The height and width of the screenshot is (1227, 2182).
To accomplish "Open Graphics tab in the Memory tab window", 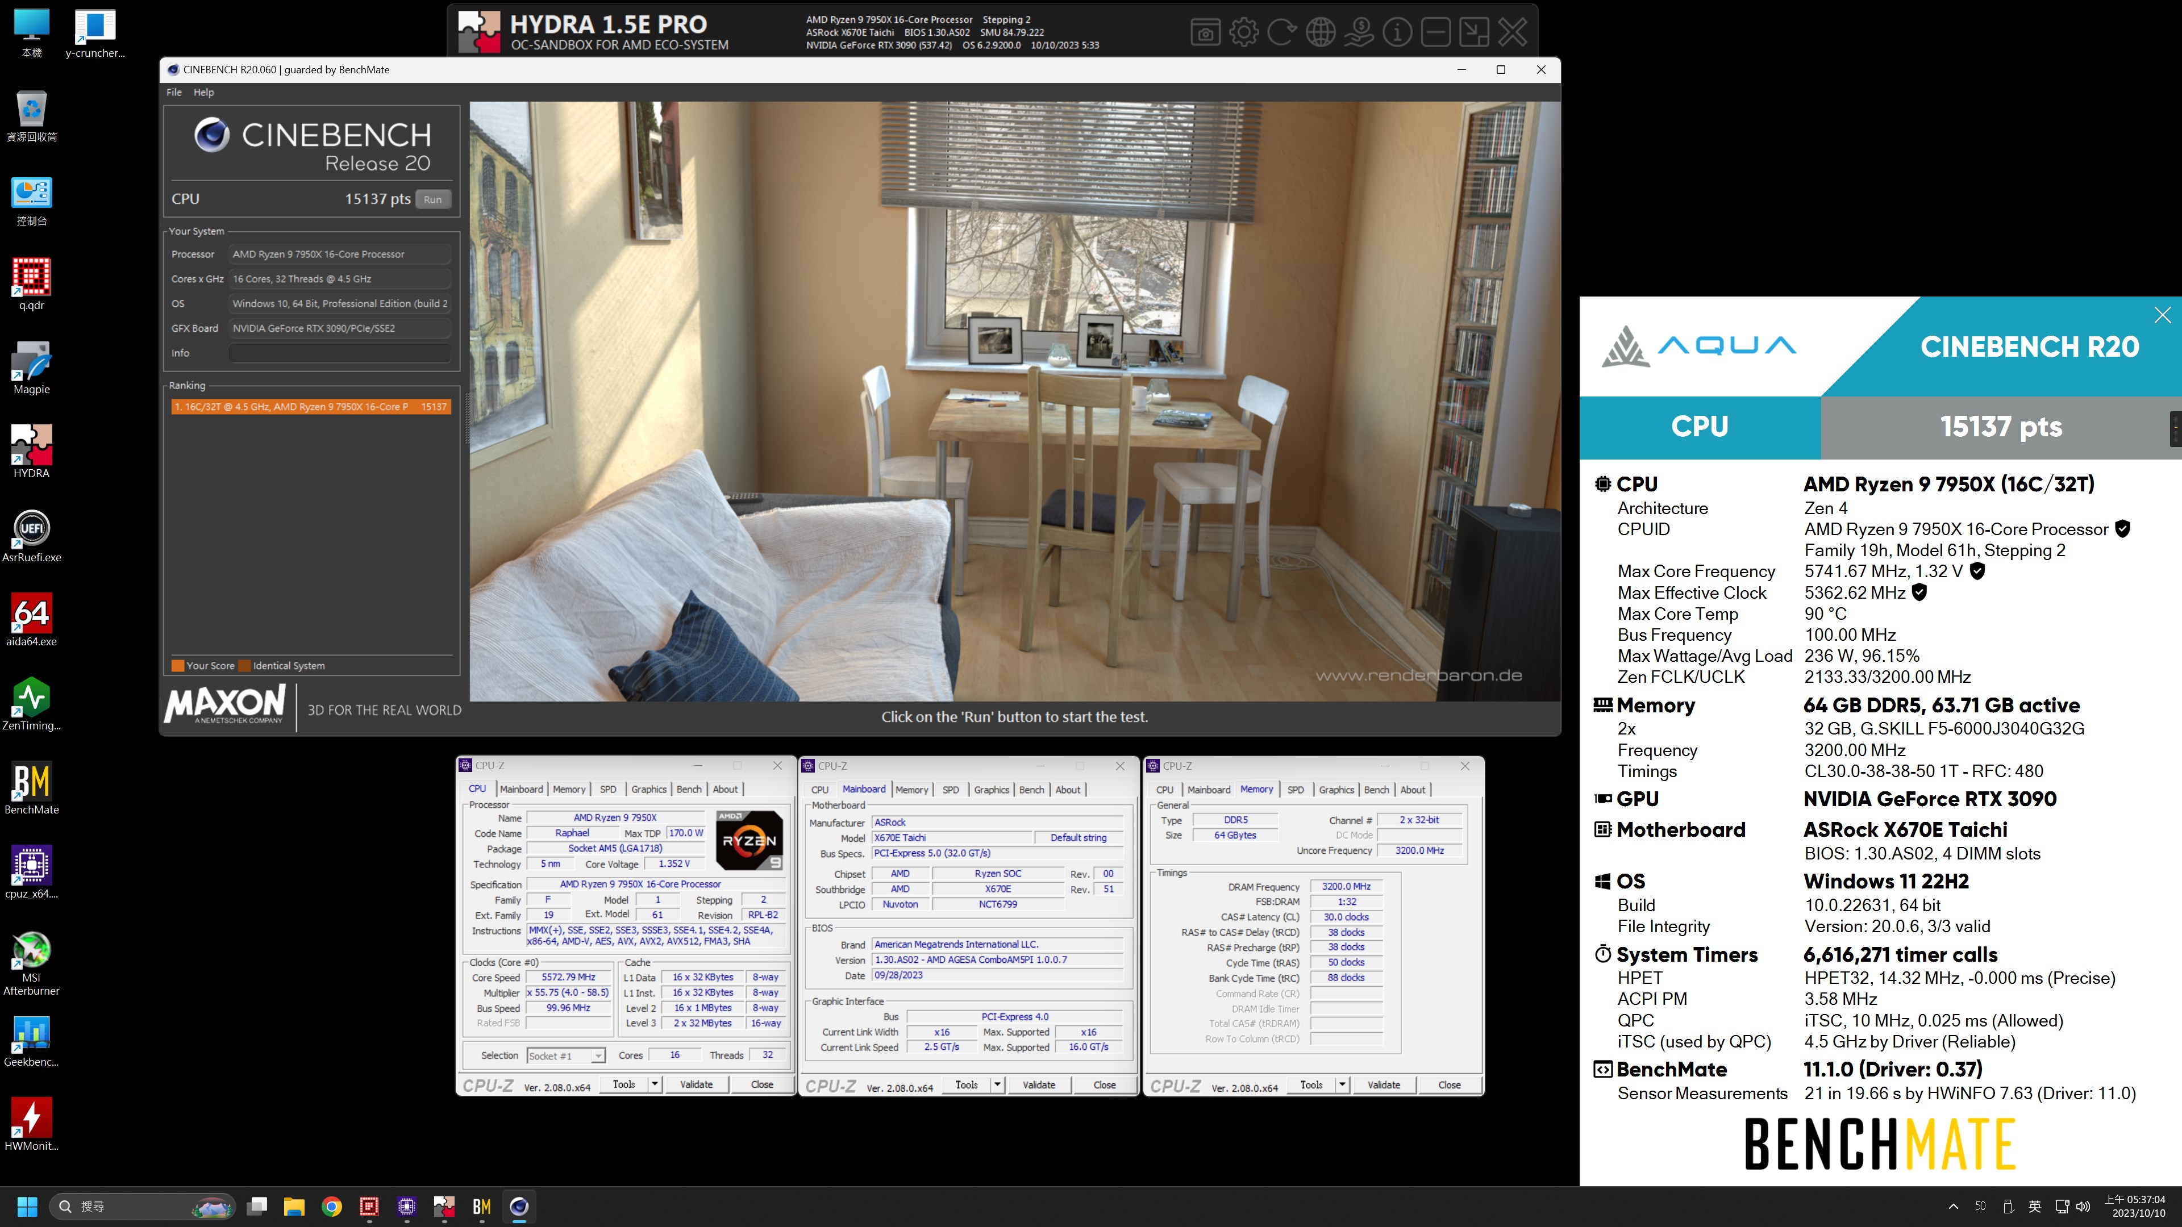I will [1336, 789].
